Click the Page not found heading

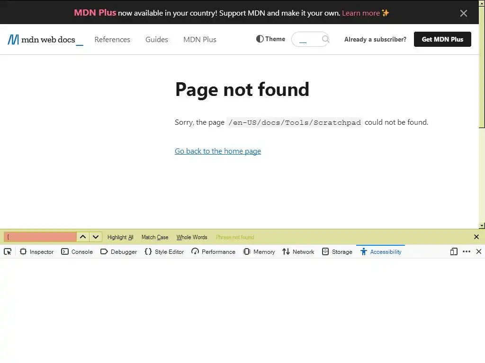[242, 89]
